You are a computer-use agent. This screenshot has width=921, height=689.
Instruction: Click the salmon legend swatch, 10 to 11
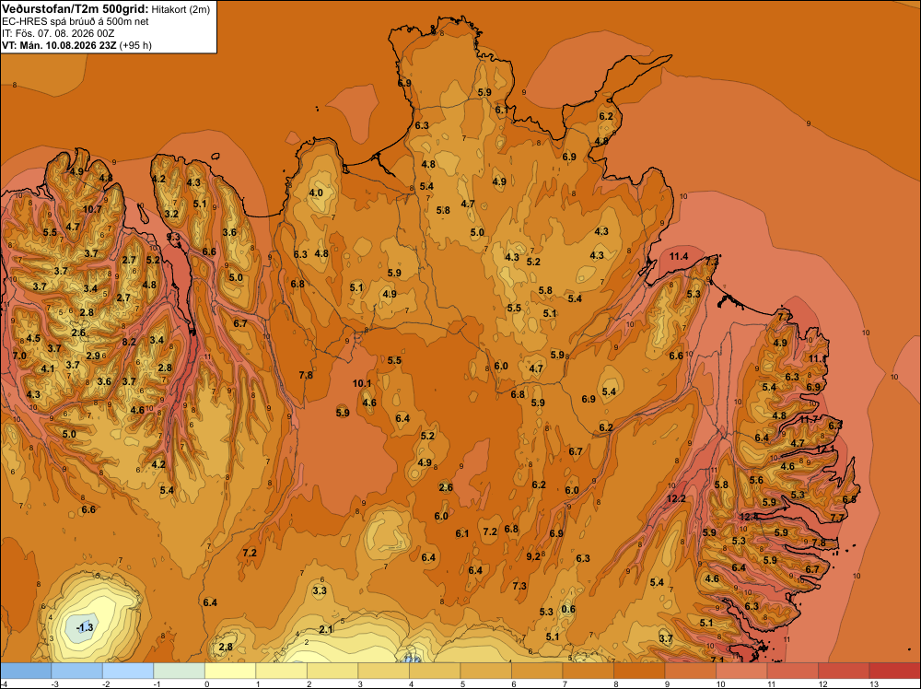pyautogui.click(x=741, y=671)
